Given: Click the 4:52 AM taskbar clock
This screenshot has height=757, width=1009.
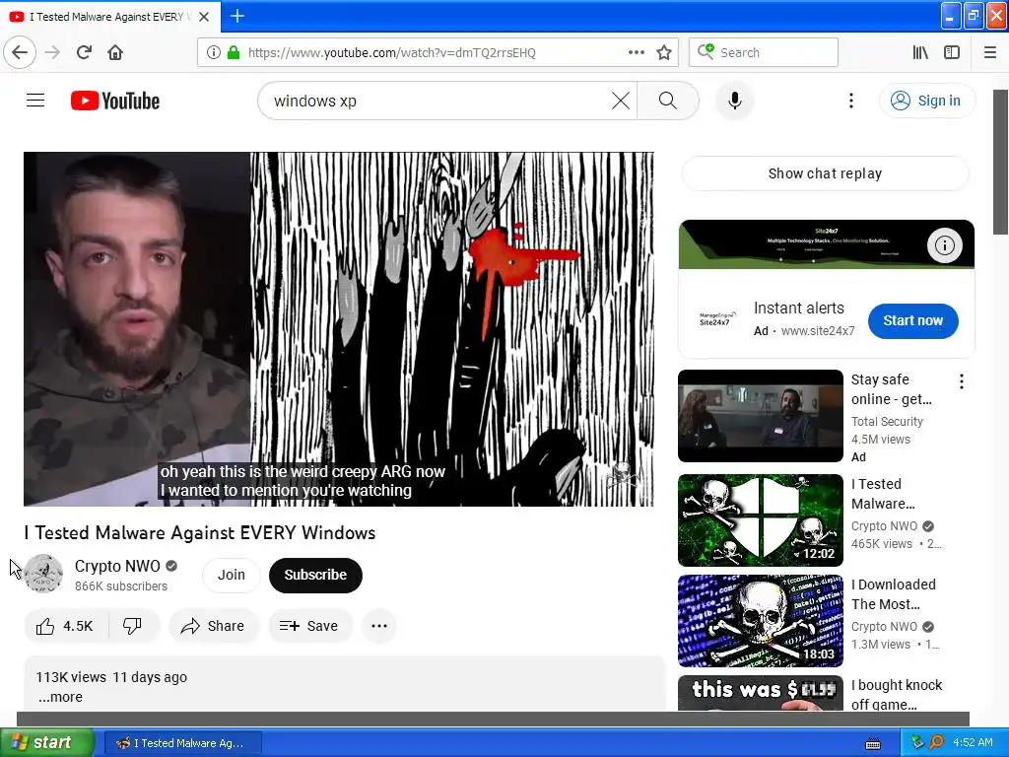Looking at the screenshot, I should [973, 742].
